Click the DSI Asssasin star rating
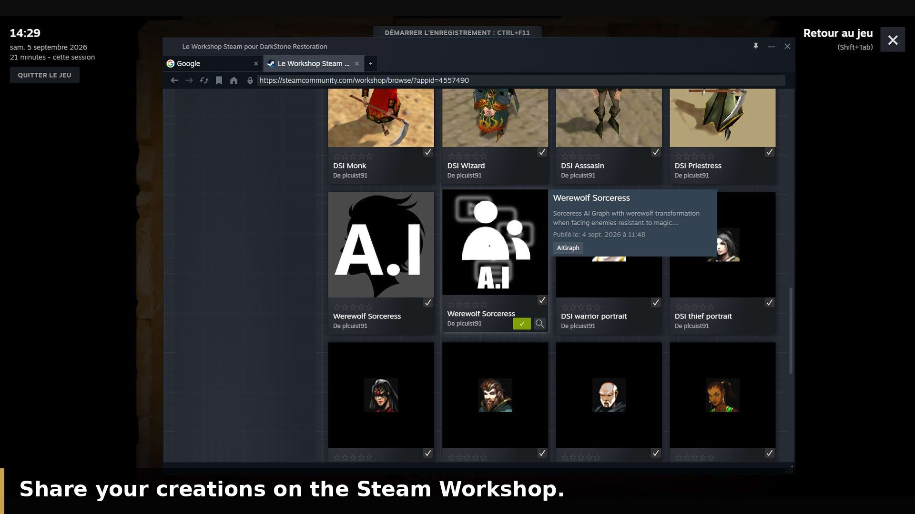Image resolution: width=915 pixels, height=514 pixels. pos(581,157)
